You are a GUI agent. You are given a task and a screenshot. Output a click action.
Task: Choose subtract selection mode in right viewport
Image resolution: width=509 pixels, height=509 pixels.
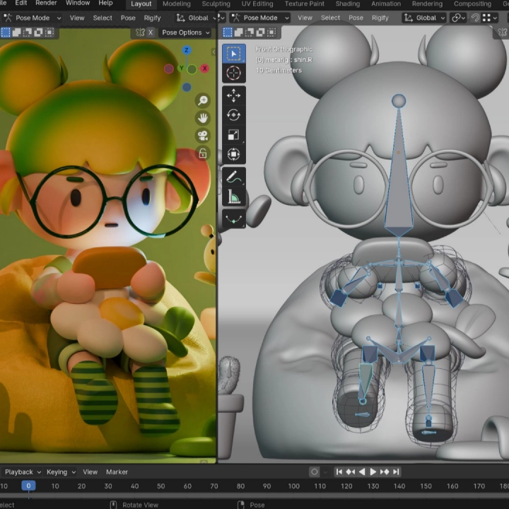250,32
